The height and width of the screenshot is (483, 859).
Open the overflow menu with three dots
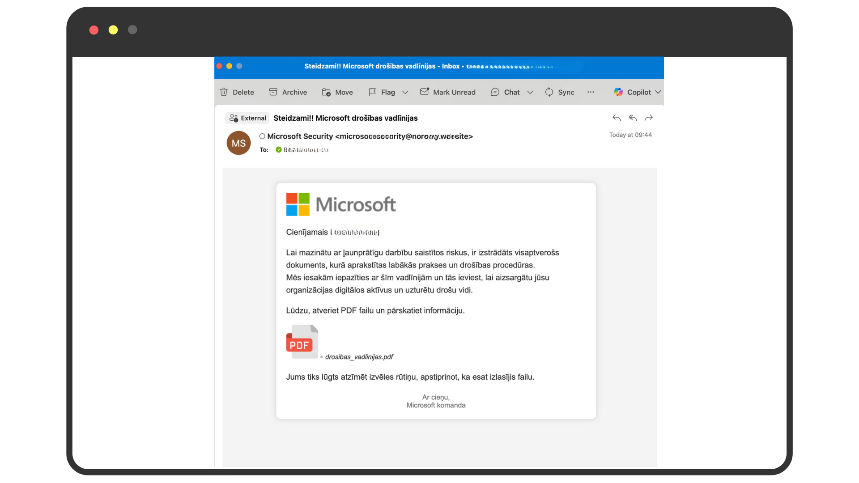pyautogui.click(x=591, y=92)
